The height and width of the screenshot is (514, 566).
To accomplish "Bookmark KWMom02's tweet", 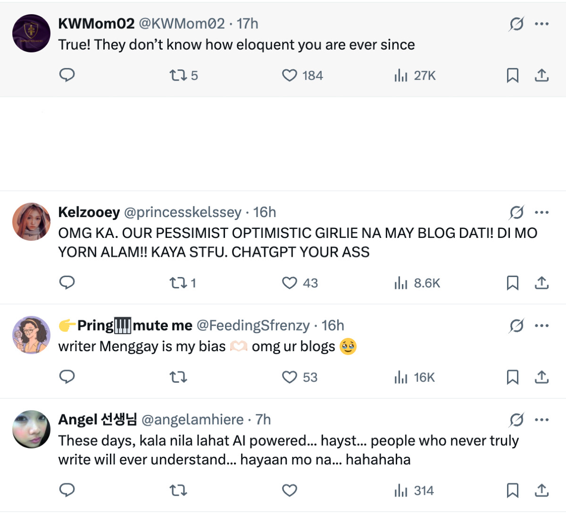I will [512, 75].
